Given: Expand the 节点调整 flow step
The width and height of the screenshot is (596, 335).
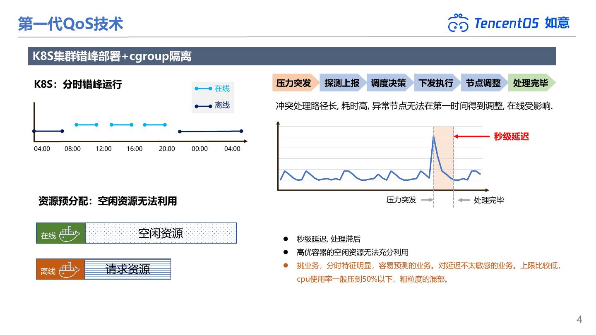Looking at the screenshot, I should pyautogui.click(x=483, y=82).
